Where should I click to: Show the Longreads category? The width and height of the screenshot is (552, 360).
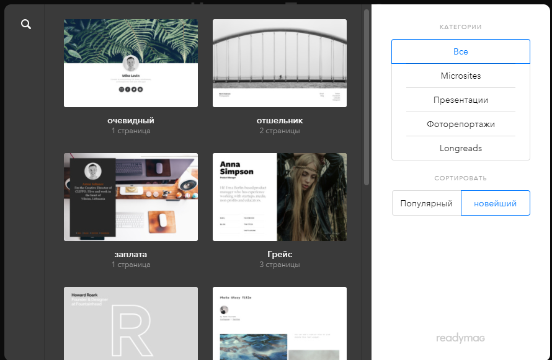(x=460, y=148)
